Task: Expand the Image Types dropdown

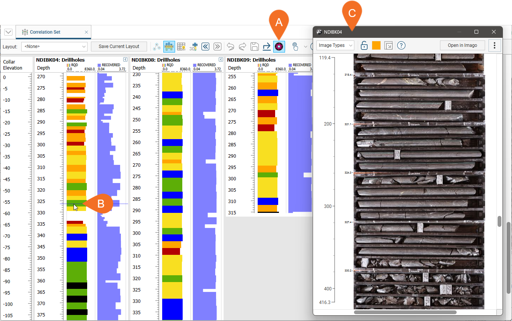Action: coord(335,45)
